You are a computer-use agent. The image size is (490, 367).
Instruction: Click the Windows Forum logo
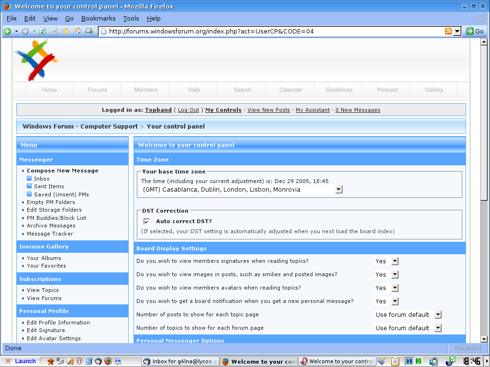[37, 60]
